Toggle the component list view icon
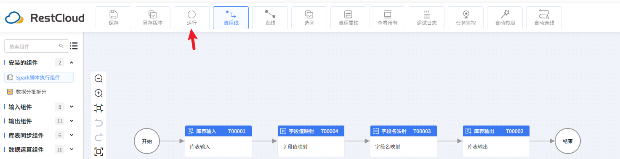 click(74, 46)
